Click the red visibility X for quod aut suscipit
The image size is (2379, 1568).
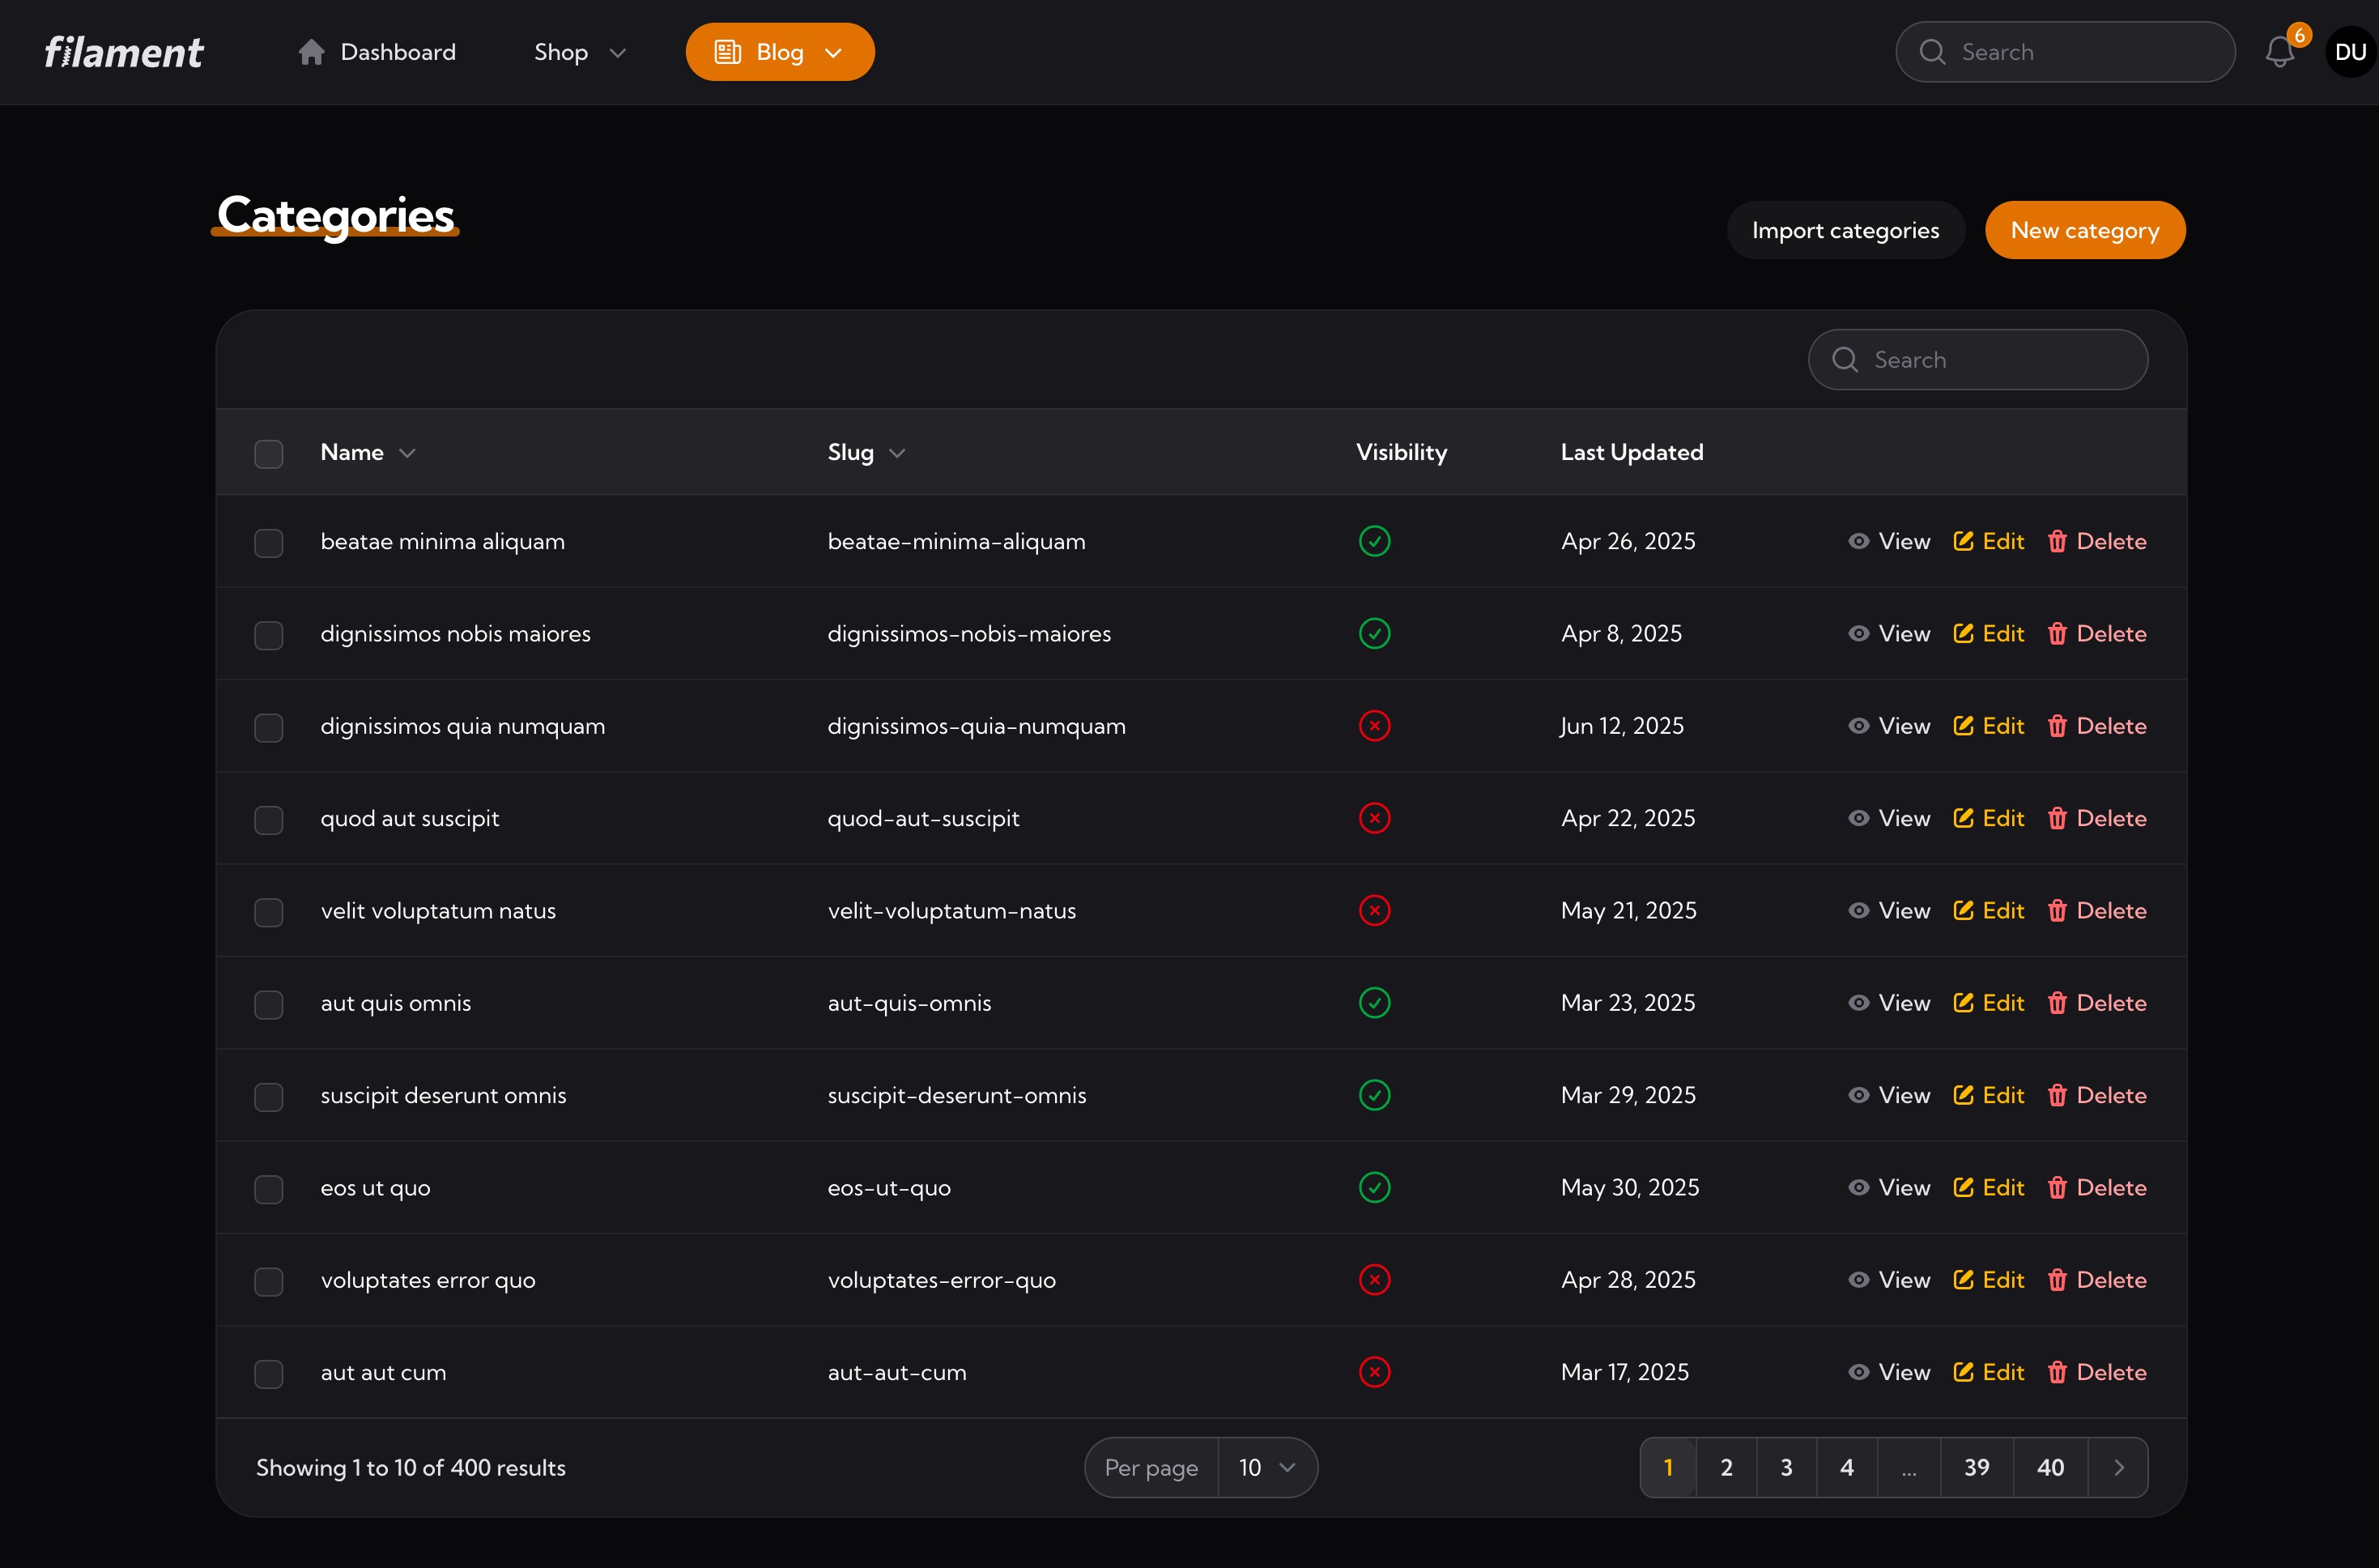pyautogui.click(x=1374, y=818)
